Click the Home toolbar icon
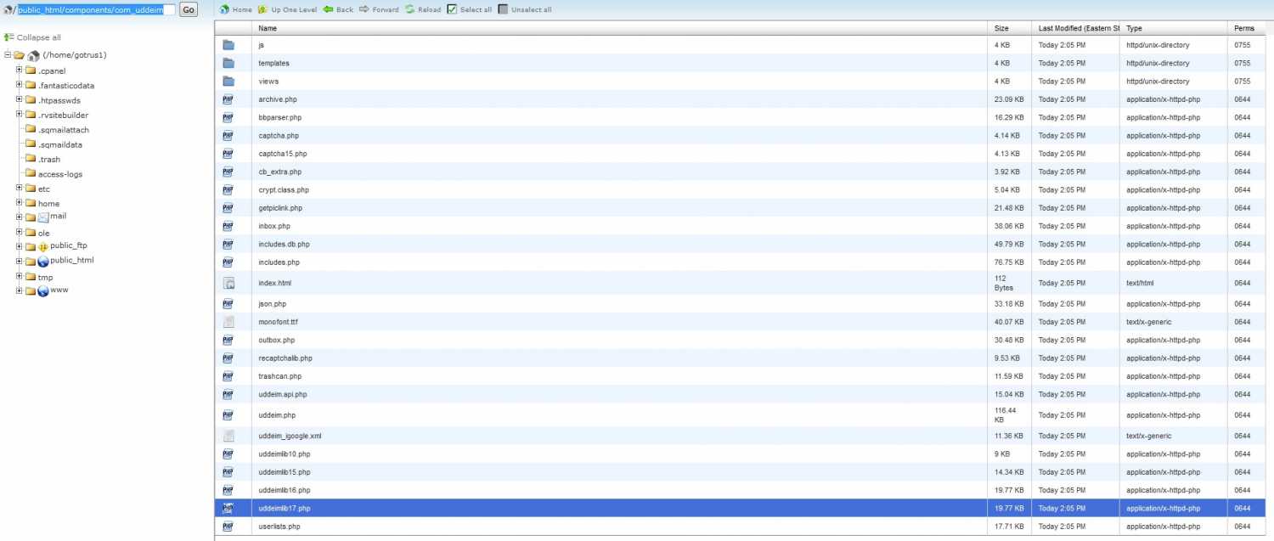 (x=224, y=9)
